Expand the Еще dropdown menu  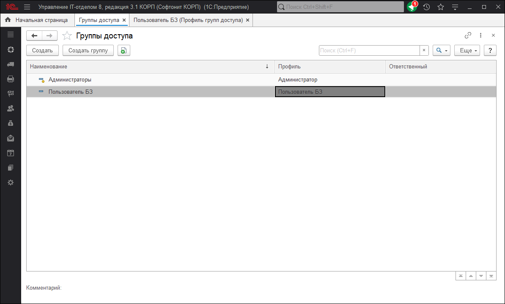pos(467,51)
